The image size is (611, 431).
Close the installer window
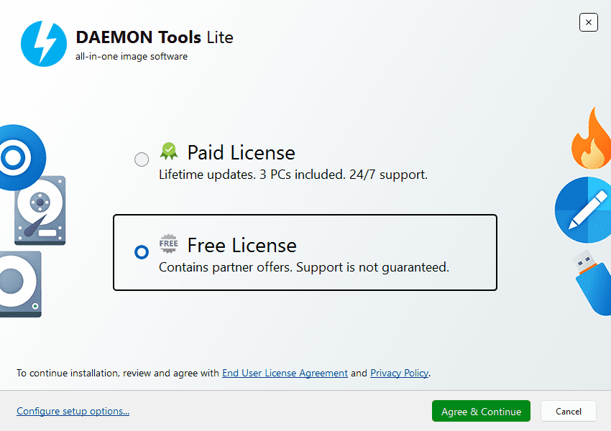(588, 22)
